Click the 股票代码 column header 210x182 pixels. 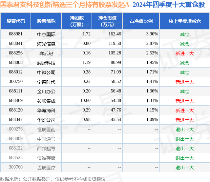[16, 21]
